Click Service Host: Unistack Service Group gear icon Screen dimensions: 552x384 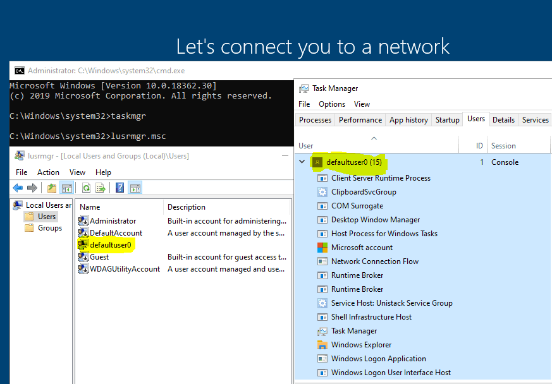click(322, 303)
